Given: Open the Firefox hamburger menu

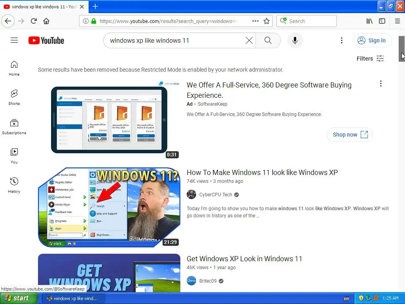Looking at the screenshot, I should pyautogui.click(x=397, y=21).
